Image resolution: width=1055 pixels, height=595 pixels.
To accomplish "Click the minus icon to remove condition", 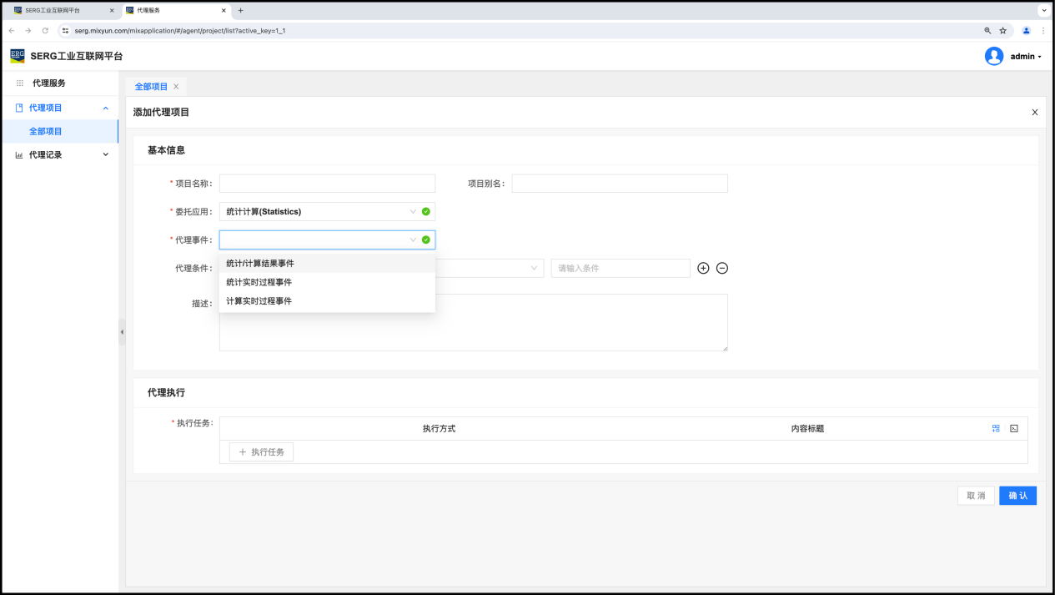I will click(722, 268).
